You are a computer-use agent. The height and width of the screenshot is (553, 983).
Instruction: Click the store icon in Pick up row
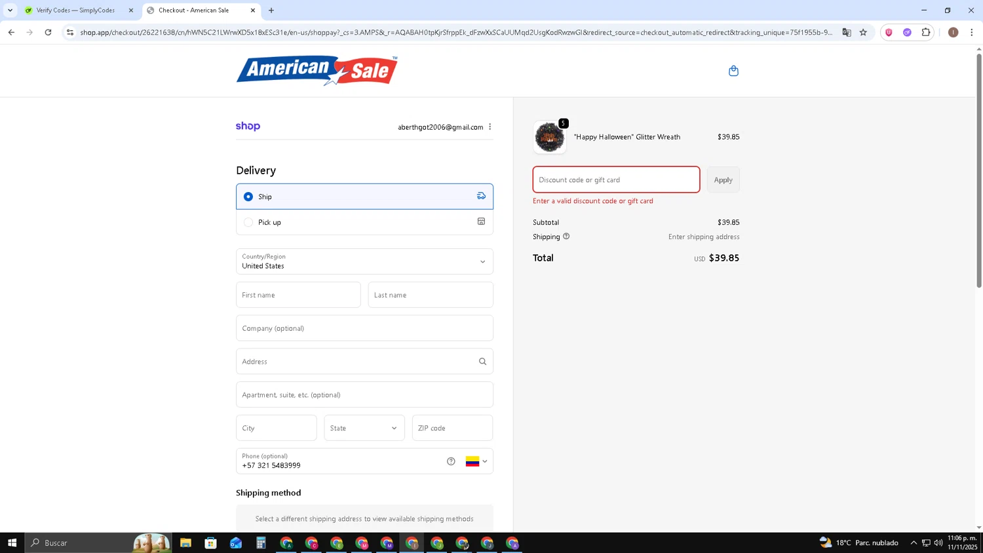point(481,221)
